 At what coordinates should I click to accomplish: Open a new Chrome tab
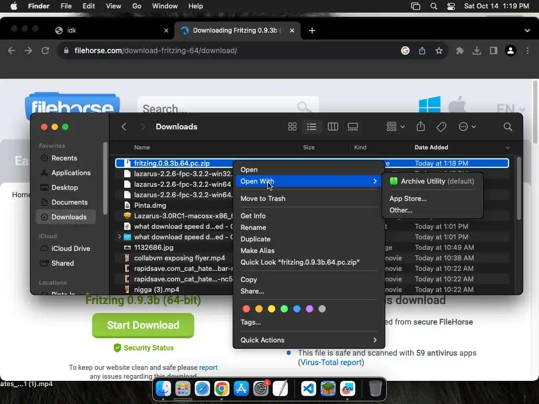coord(312,31)
